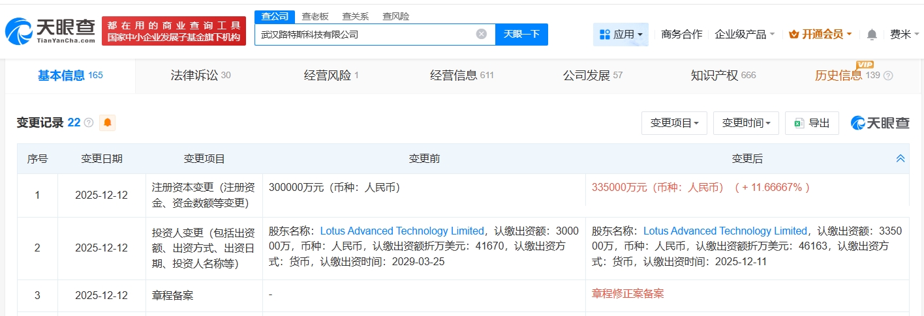Click company name search input field
This screenshot has width=924, height=316.
[365, 35]
